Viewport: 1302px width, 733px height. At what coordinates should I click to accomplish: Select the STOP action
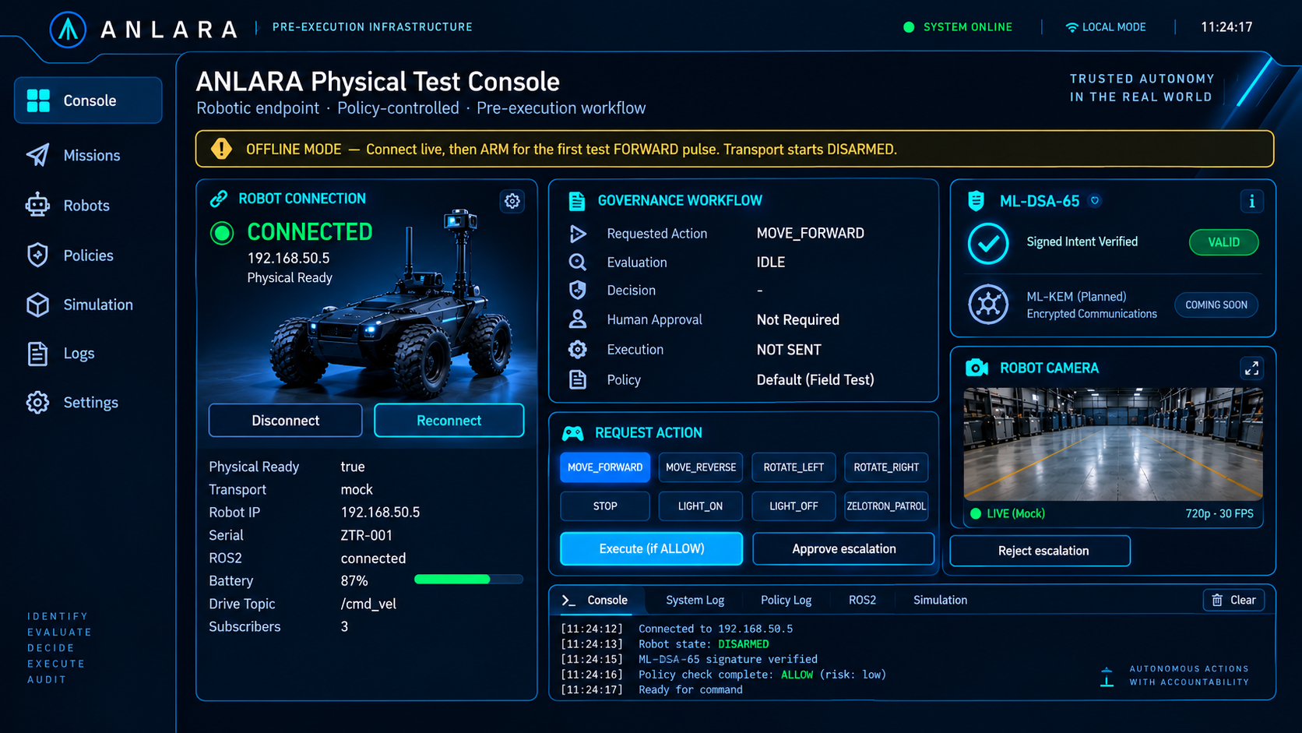click(605, 506)
